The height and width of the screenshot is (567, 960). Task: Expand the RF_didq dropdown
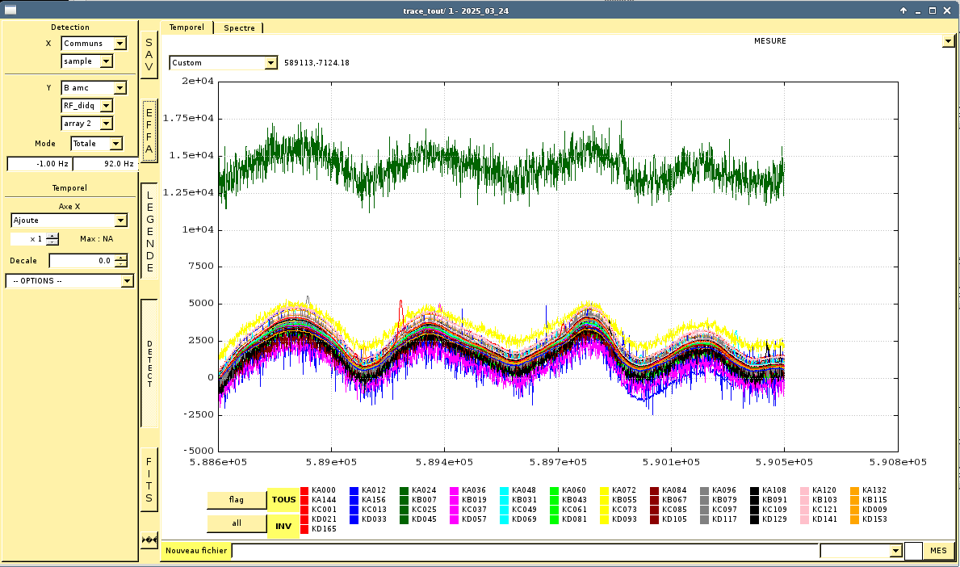pos(86,105)
